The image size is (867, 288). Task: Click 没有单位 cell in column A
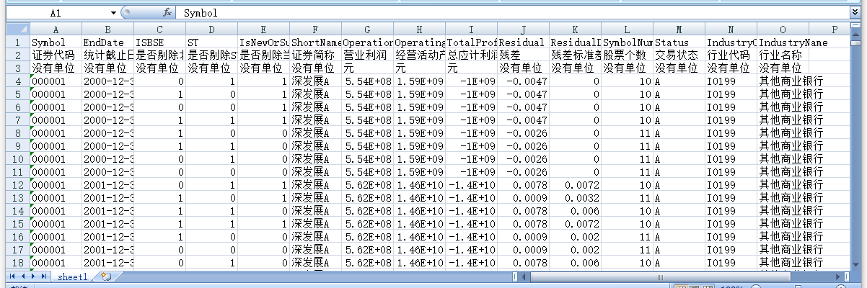click(x=56, y=68)
